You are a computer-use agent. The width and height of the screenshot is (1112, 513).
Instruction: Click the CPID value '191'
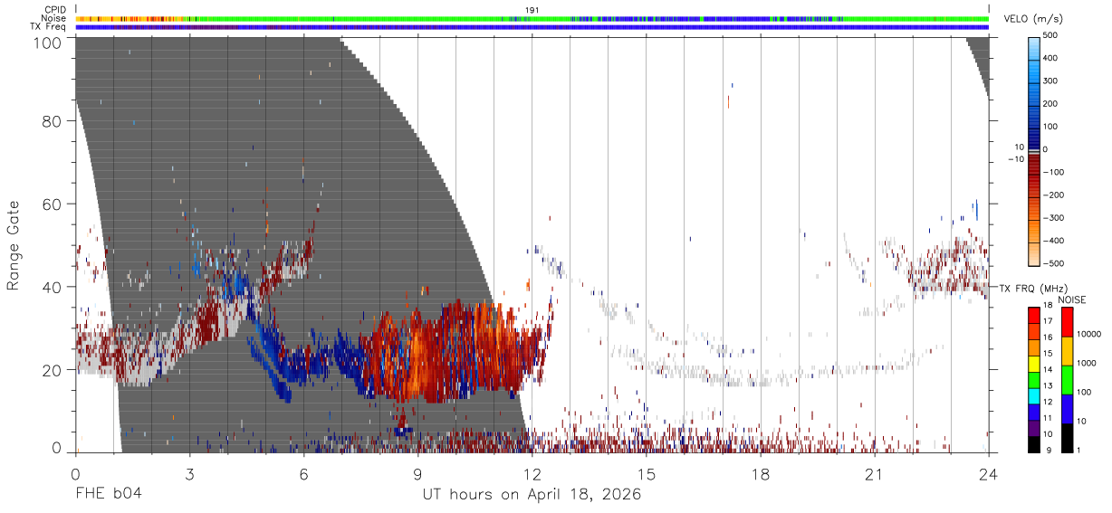tap(532, 10)
